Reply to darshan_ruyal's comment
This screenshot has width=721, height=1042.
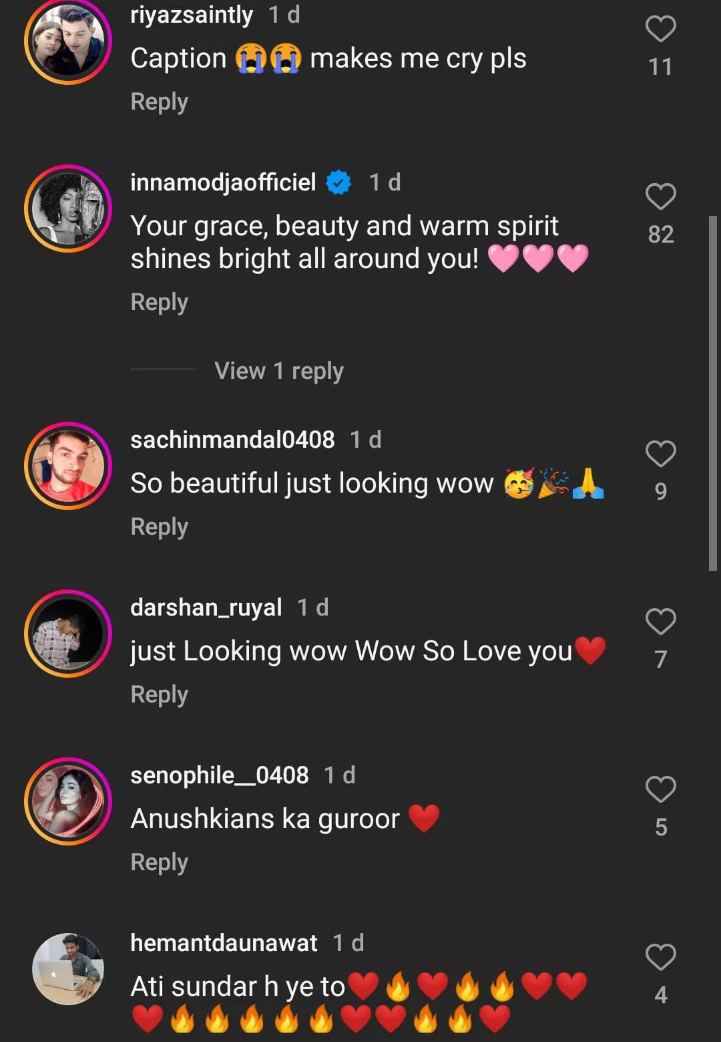(x=159, y=694)
